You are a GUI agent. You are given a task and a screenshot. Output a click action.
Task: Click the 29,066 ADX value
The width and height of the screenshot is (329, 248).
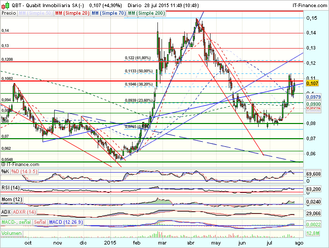[x=313, y=214]
